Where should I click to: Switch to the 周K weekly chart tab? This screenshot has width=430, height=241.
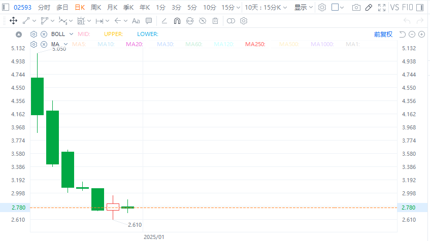[96, 8]
